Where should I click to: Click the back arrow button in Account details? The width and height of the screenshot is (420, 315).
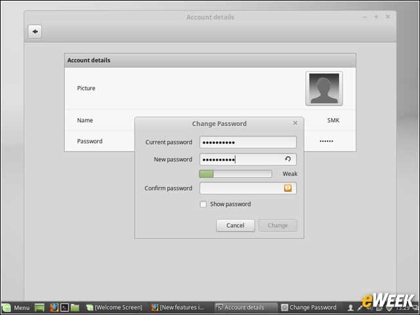coord(35,31)
